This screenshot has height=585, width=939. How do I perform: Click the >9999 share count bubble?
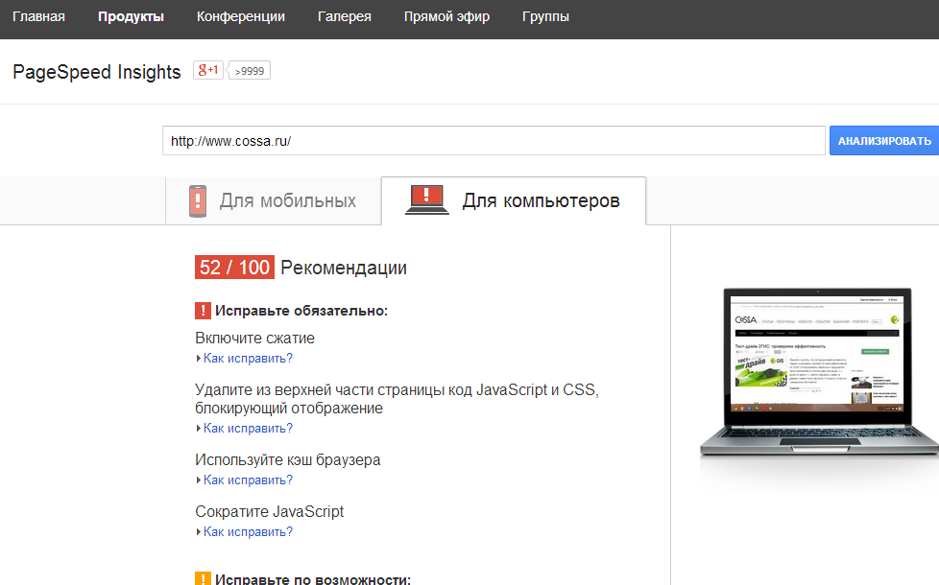[x=249, y=71]
